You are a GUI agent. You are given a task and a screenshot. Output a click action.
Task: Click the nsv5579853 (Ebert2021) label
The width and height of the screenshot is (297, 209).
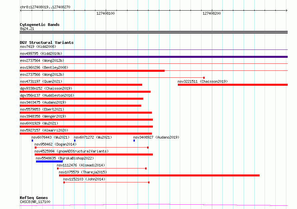(x=42, y=109)
